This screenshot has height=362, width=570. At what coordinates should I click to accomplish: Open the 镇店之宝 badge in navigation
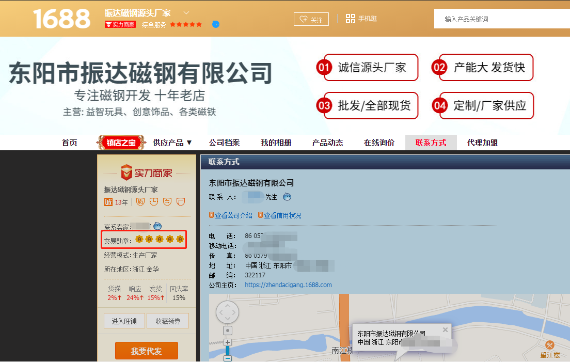[x=121, y=143]
